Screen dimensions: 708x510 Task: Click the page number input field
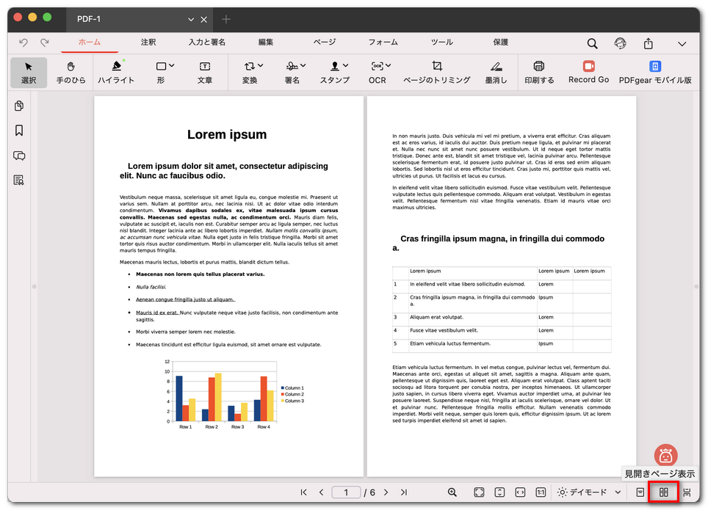tap(347, 492)
